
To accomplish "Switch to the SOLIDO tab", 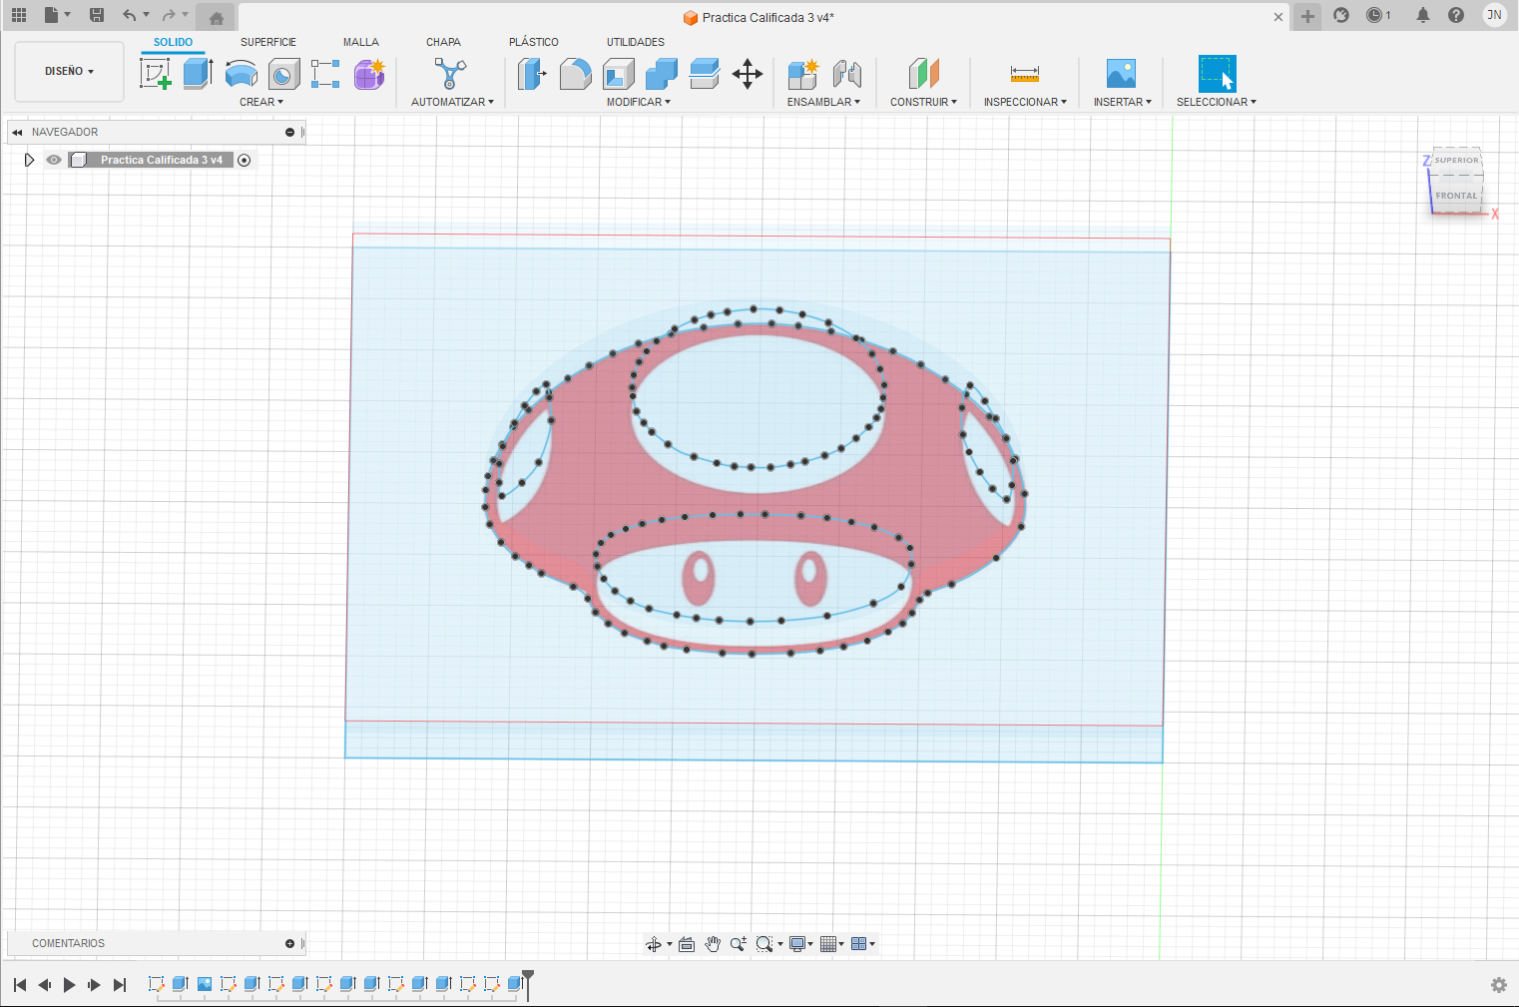I will 173,42.
